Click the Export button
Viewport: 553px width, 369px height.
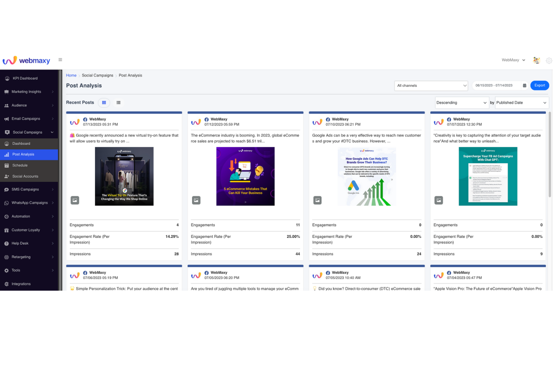pos(540,86)
